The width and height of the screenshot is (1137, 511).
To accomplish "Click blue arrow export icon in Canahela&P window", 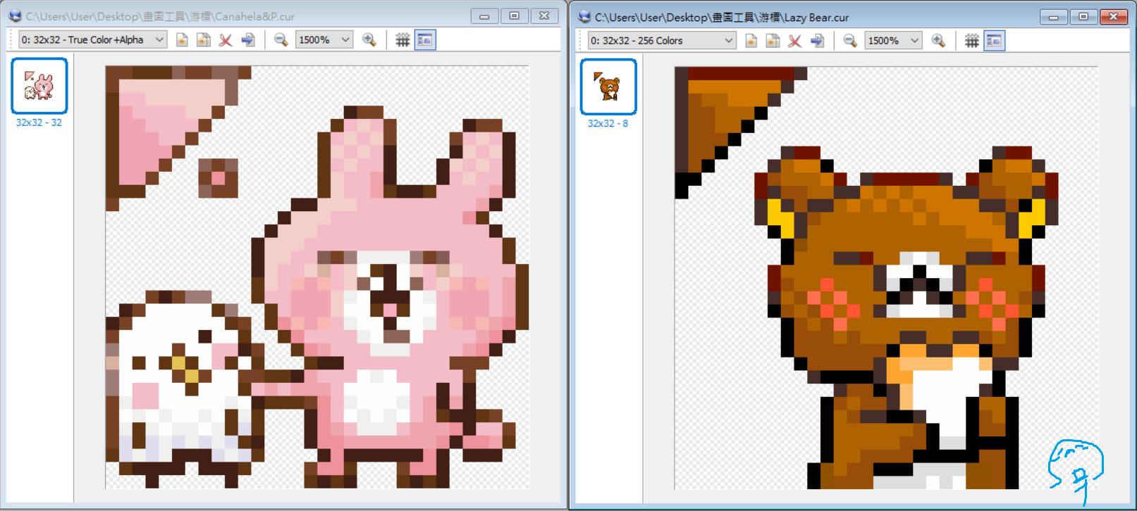I will [x=248, y=40].
